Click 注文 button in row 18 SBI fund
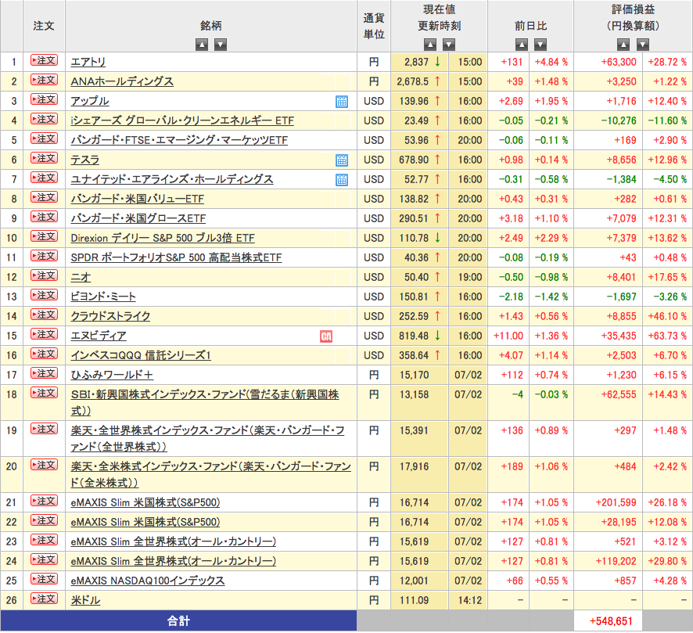Image resolution: width=693 pixels, height=633 pixels. tap(45, 393)
